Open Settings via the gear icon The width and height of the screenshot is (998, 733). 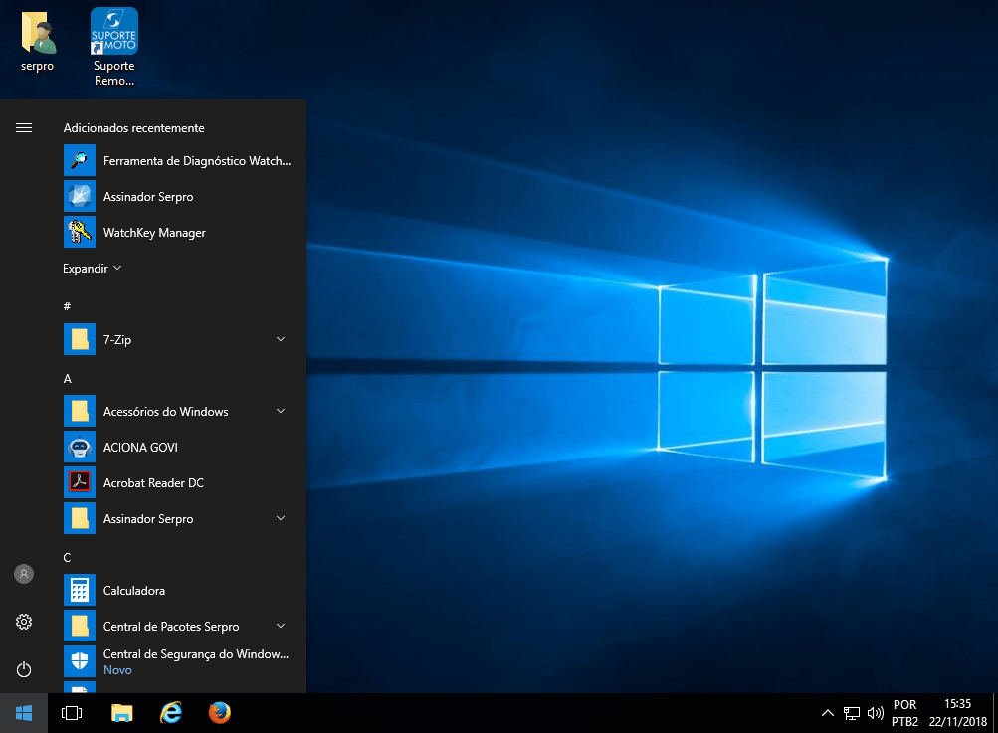pos(24,622)
